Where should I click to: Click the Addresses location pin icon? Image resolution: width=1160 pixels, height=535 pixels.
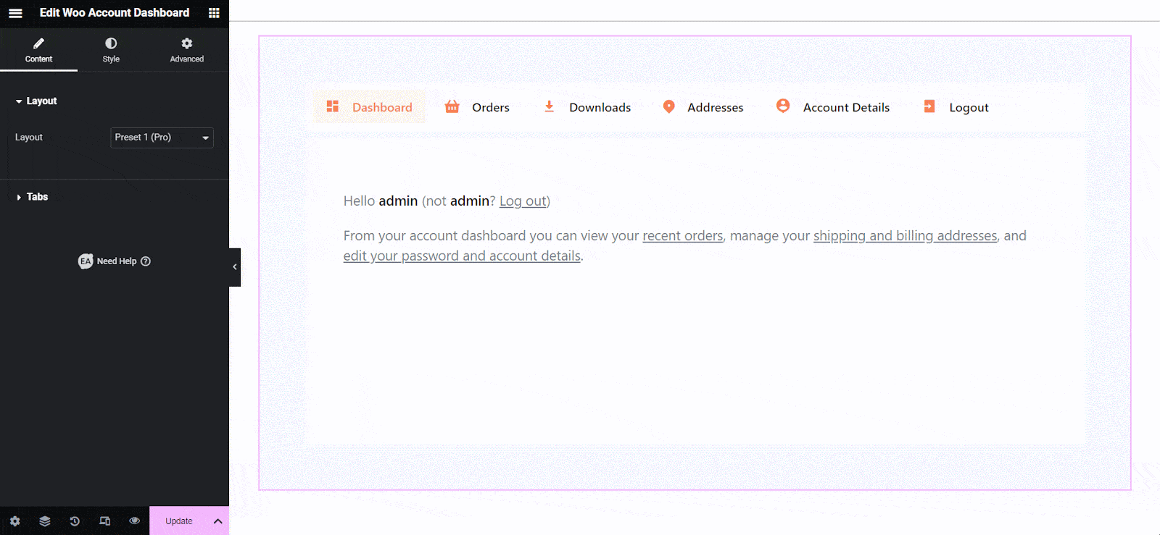669,106
